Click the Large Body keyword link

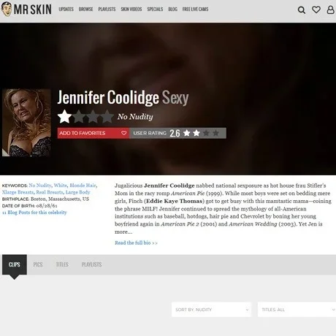click(x=78, y=192)
